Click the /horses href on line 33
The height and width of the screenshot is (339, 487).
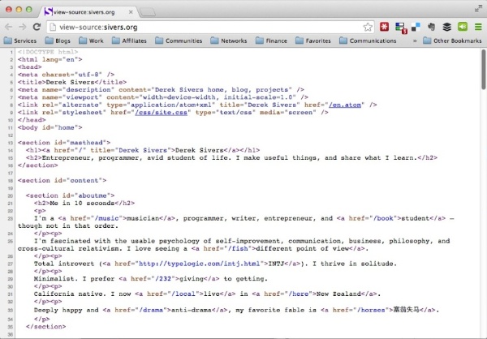[371, 310]
